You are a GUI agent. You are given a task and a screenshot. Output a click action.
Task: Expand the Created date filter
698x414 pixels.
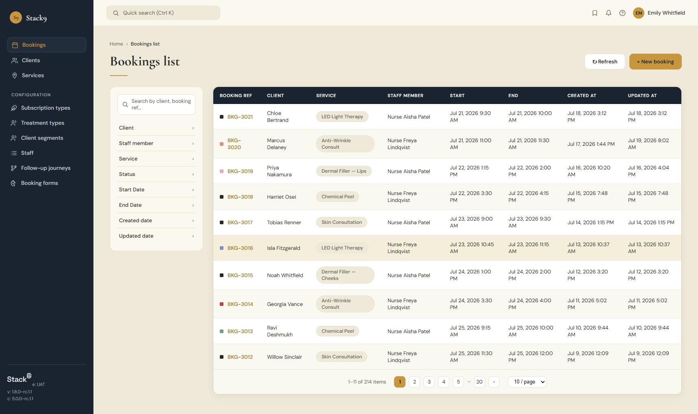[x=156, y=221]
